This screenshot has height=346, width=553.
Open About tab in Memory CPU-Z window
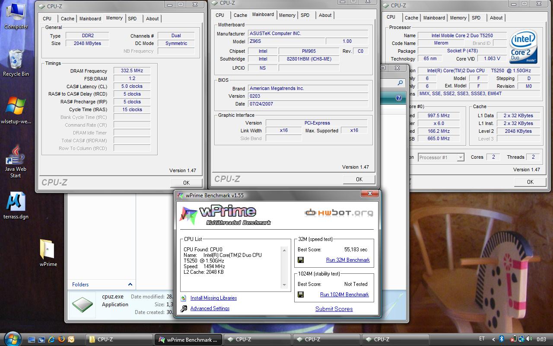[x=152, y=19]
